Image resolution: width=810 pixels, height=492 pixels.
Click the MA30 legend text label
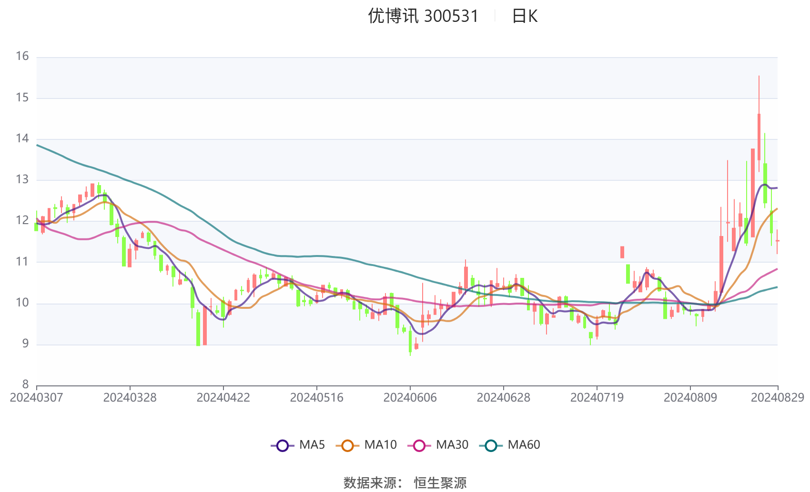coord(452,445)
